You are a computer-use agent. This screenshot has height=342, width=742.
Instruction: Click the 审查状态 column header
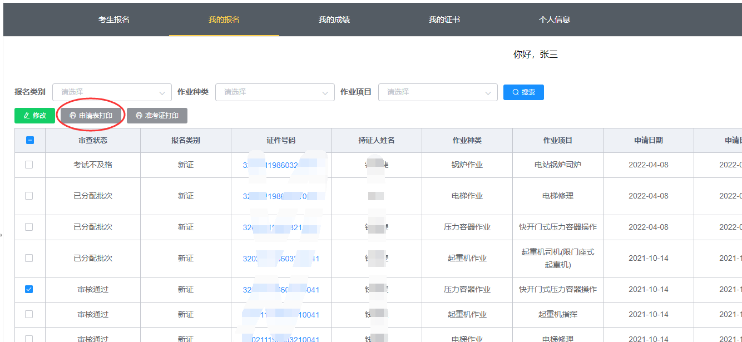click(93, 140)
